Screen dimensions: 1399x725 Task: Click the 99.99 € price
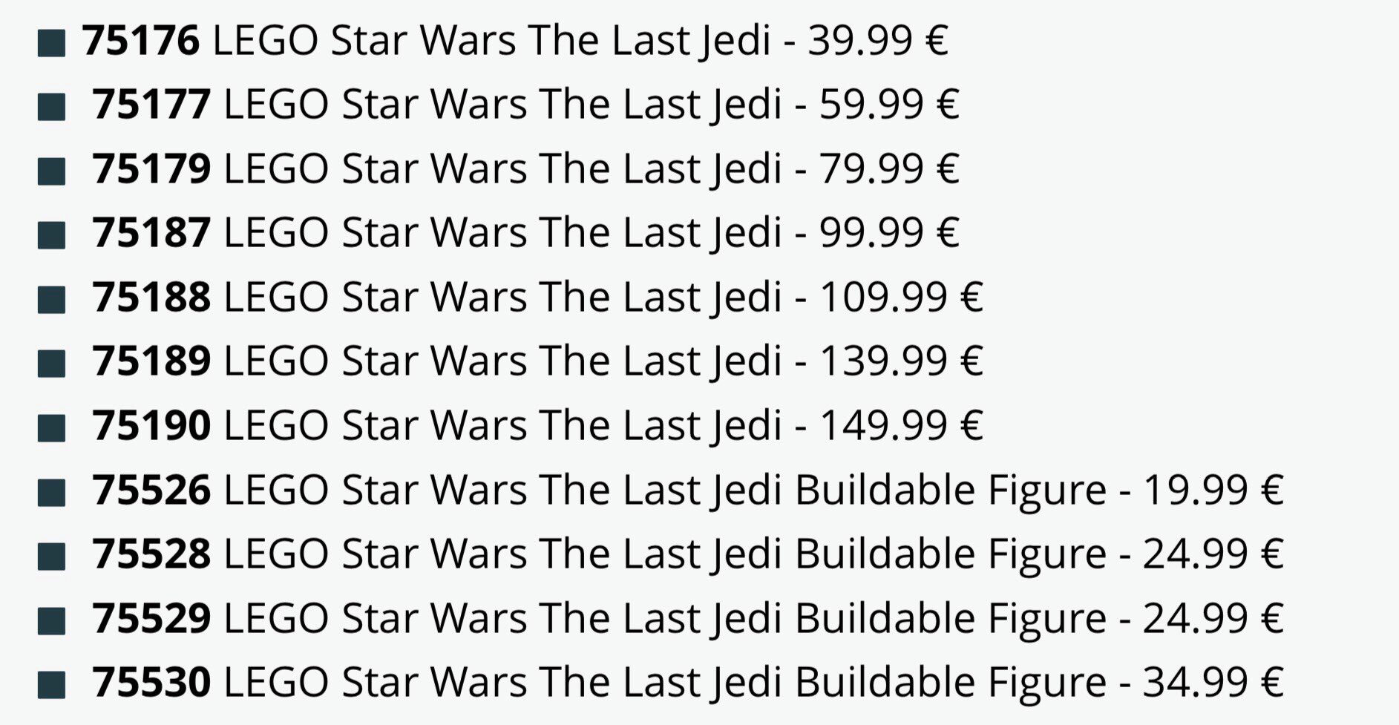tap(888, 232)
